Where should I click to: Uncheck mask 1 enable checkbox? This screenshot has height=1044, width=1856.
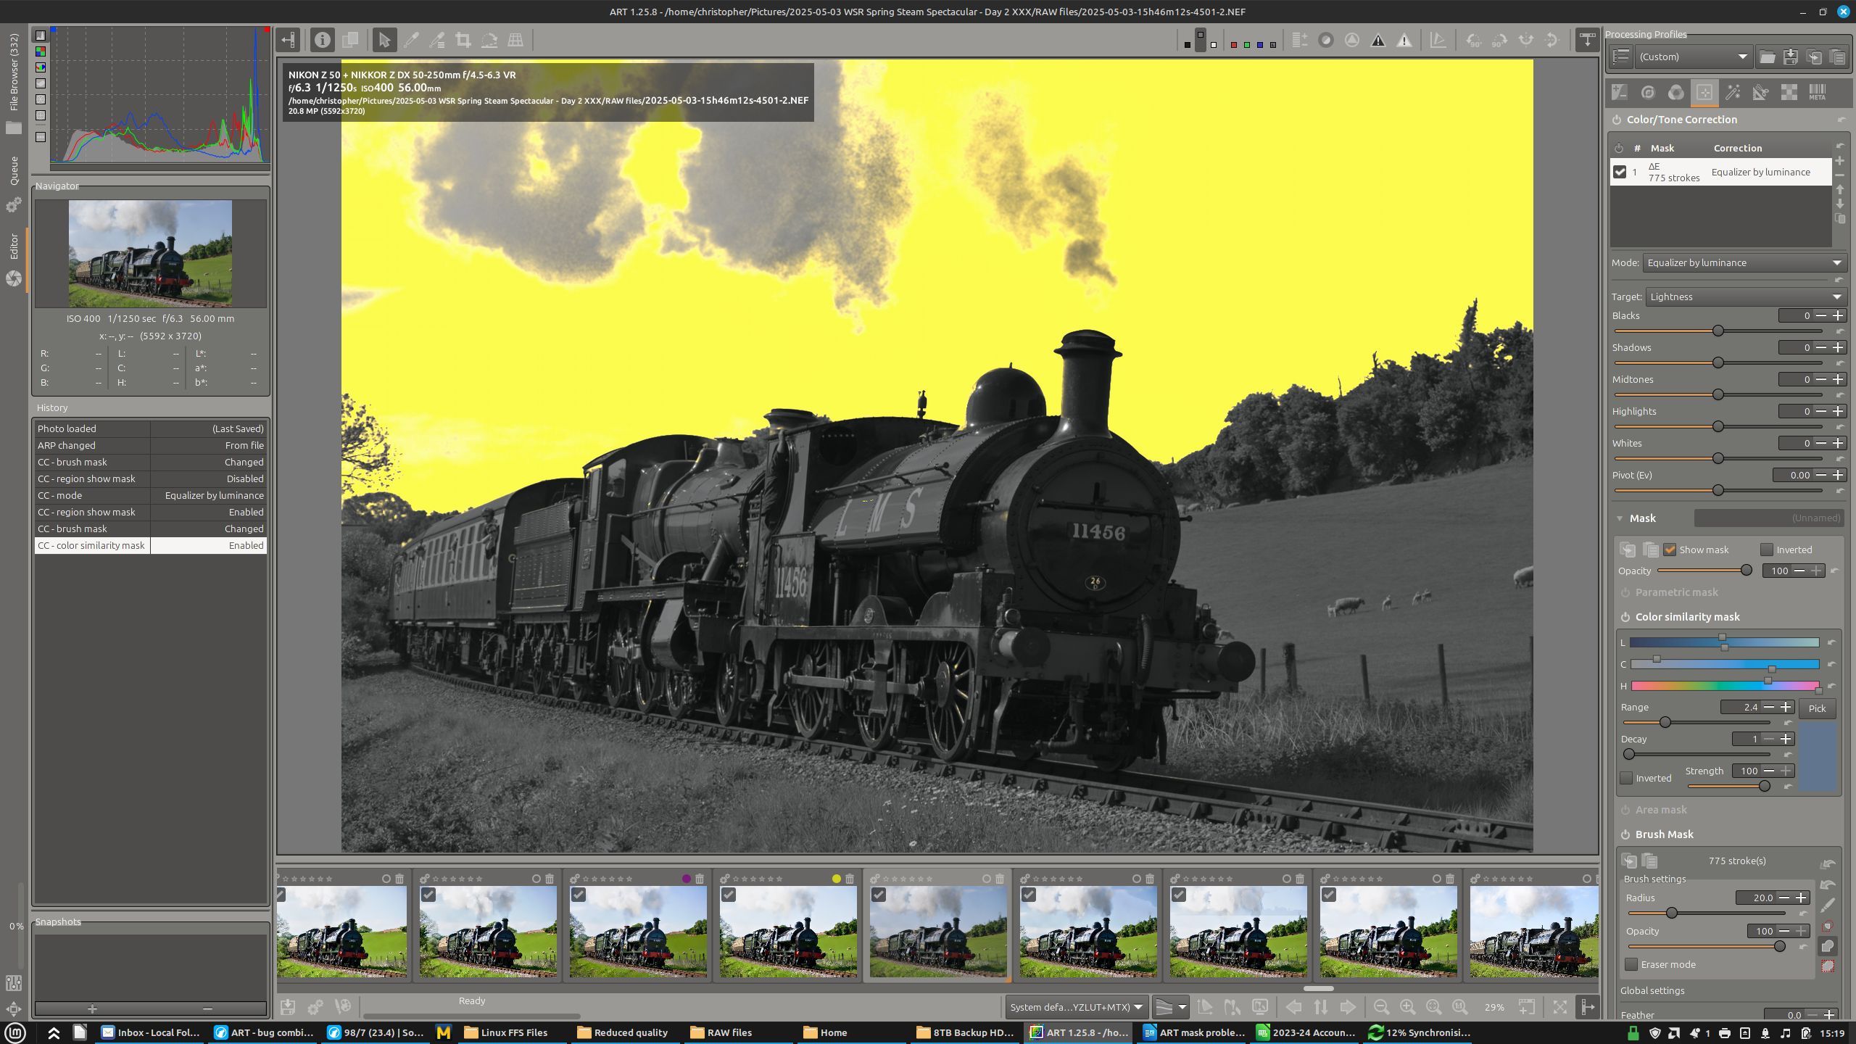[x=1620, y=172]
